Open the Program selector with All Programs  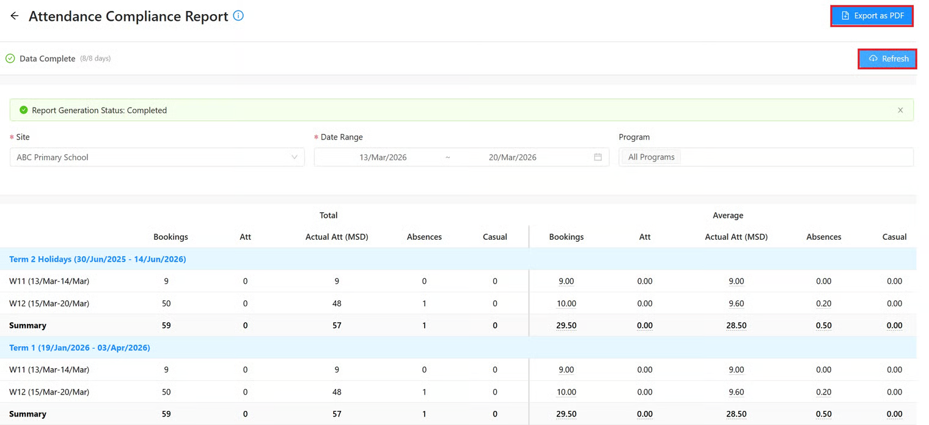(x=795, y=157)
